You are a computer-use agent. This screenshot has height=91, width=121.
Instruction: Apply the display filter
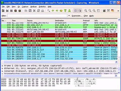point(92,16)
